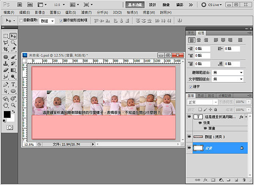Switch to the 字元 panel tab

[191, 33]
